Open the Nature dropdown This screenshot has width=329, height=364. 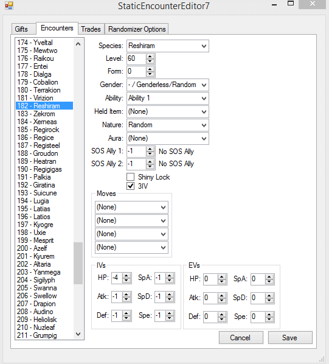pyautogui.click(x=168, y=125)
